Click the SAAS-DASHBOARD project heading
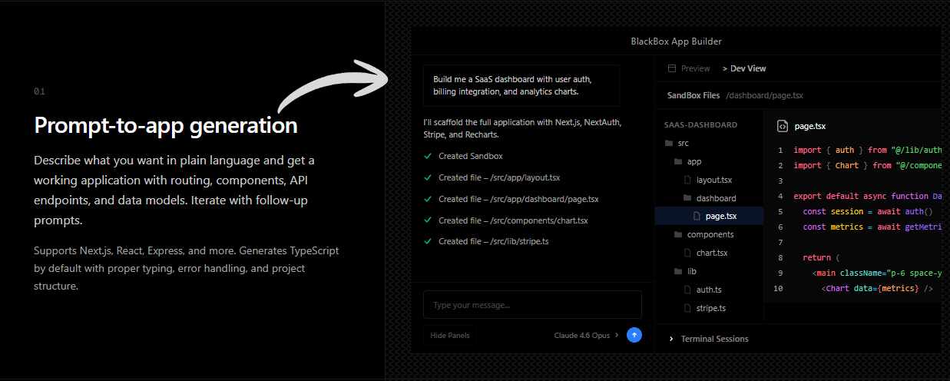Viewport: 950px width, 381px height. (x=700, y=124)
